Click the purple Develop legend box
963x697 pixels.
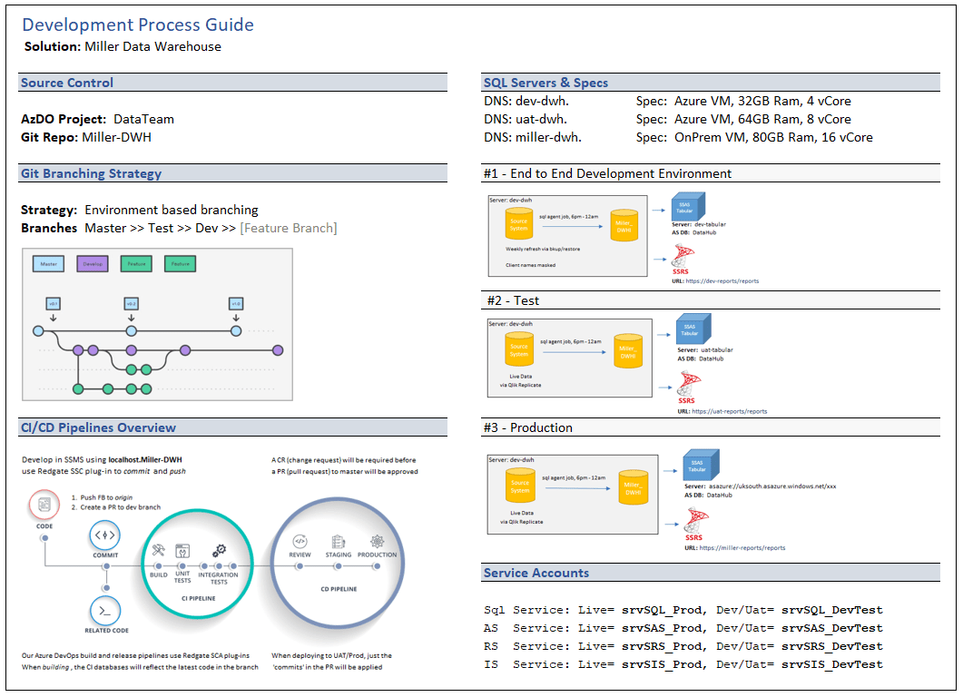[92, 264]
